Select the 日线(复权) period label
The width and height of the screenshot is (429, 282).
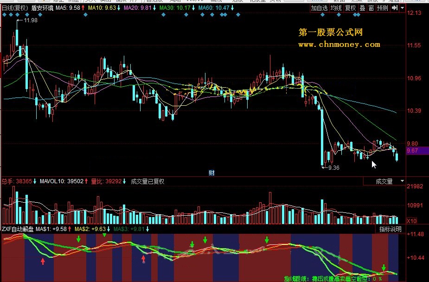[x=15, y=8]
